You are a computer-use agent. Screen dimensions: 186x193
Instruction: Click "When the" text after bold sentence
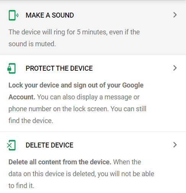(127, 162)
